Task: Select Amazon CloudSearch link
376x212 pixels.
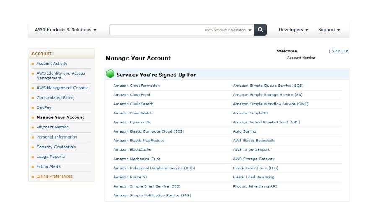Action: (x=133, y=104)
